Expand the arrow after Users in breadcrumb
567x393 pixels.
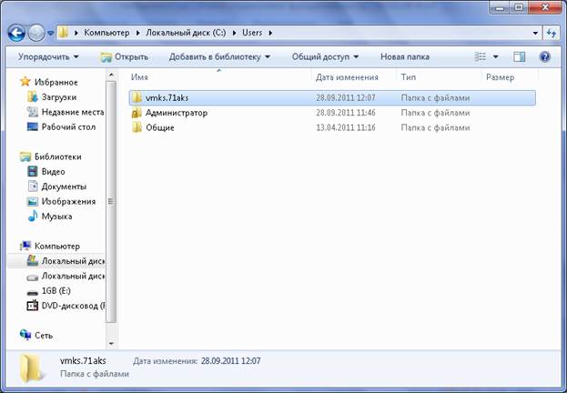coord(270,33)
